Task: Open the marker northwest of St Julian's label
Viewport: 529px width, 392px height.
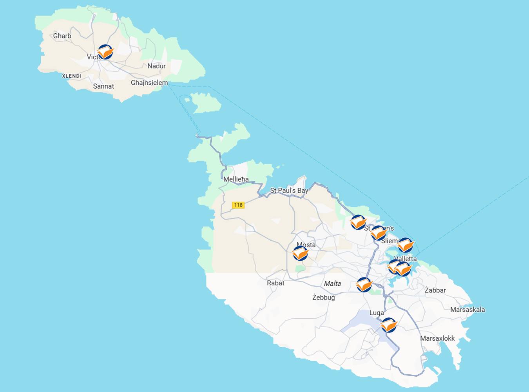Action: pos(358,222)
